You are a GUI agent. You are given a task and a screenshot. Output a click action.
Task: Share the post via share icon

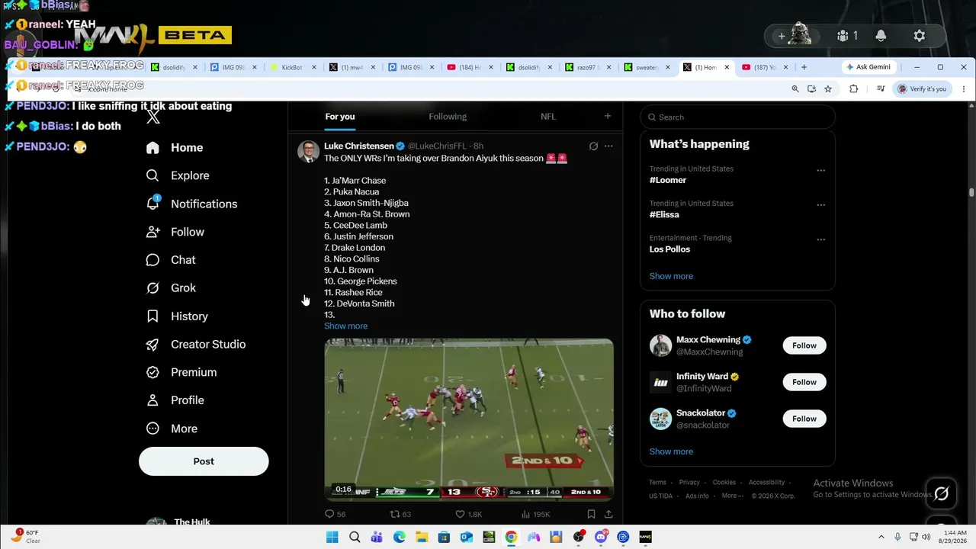click(x=608, y=515)
